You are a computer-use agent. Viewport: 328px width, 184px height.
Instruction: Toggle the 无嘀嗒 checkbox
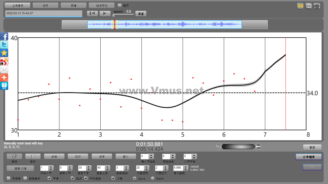pos(8,178)
